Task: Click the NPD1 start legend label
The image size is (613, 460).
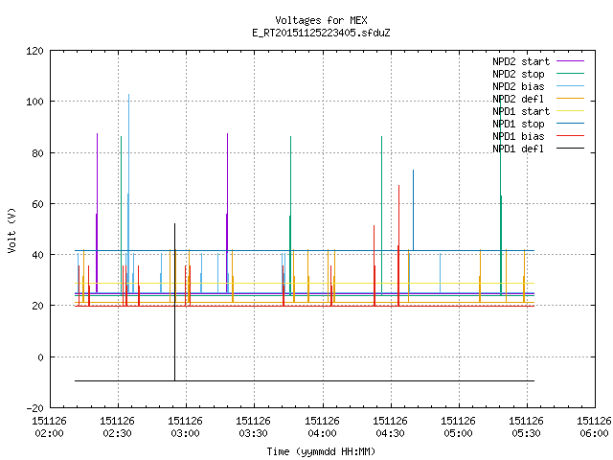Action: click(521, 111)
